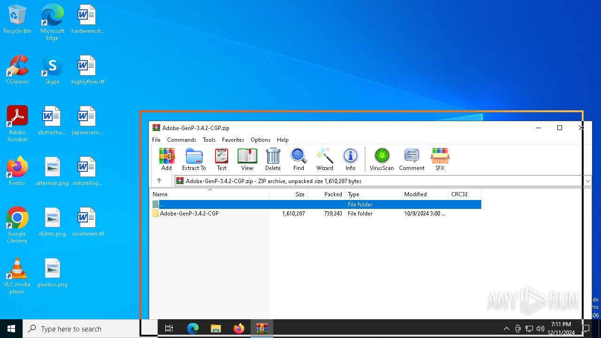Open the Wizard tool

coord(324,159)
